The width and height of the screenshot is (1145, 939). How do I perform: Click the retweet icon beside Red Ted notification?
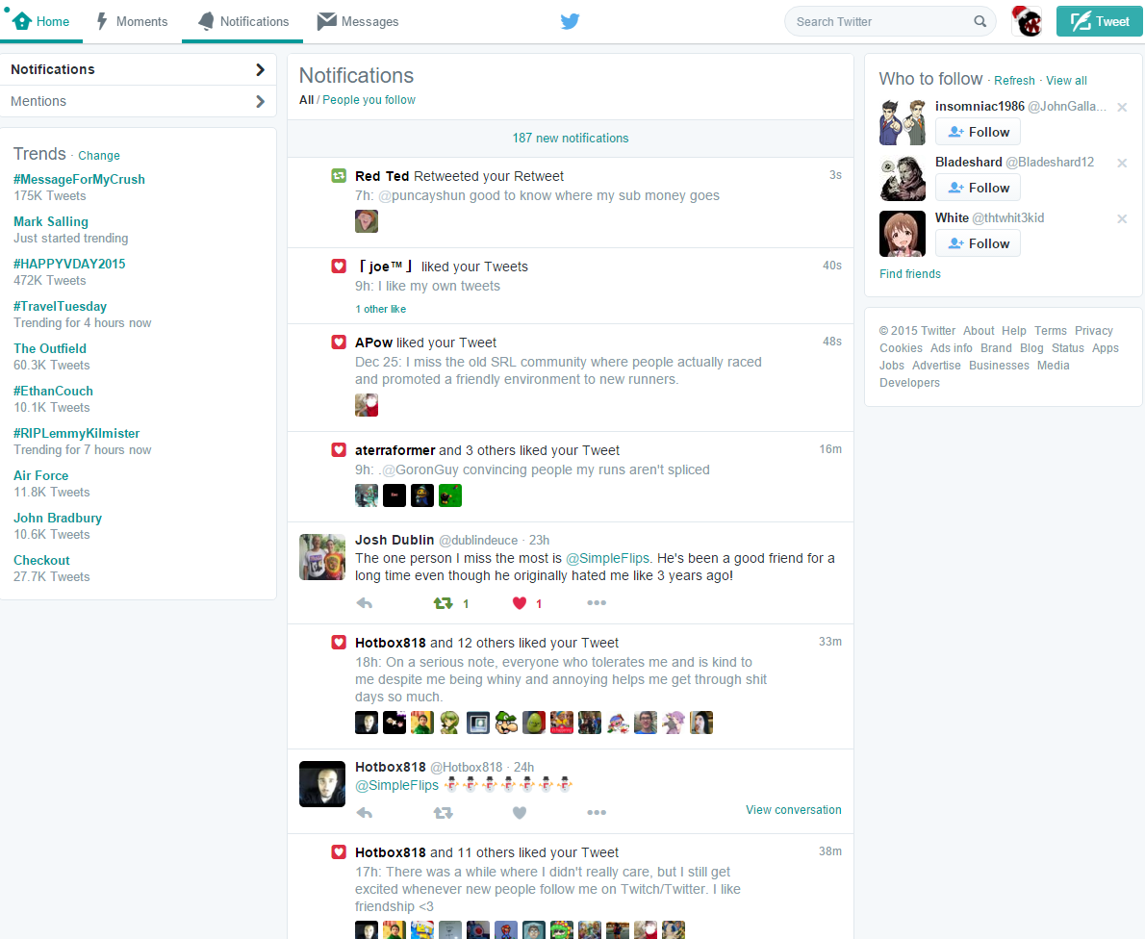point(339,176)
